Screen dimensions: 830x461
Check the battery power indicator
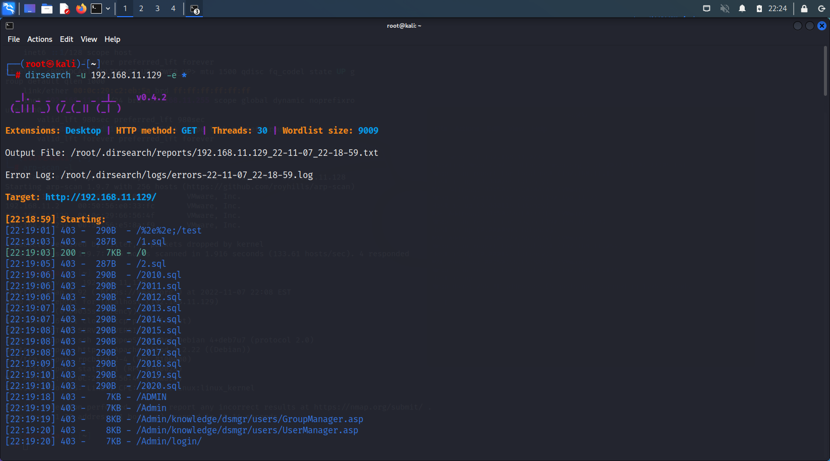tap(759, 9)
